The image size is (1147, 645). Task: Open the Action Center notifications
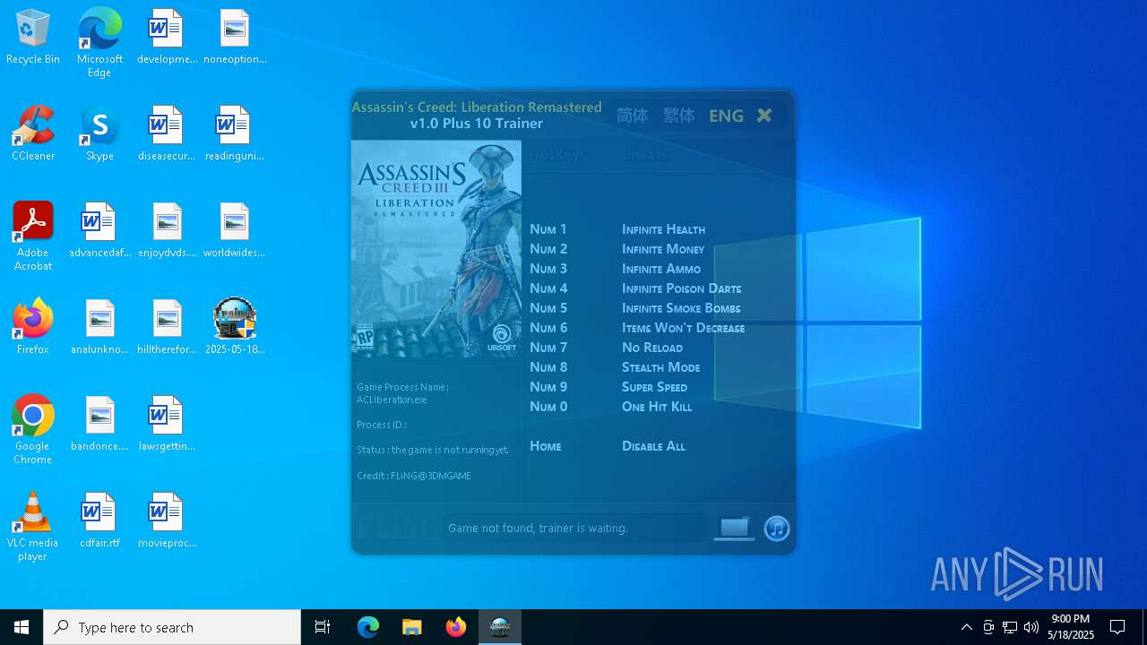coord(1117,627)
